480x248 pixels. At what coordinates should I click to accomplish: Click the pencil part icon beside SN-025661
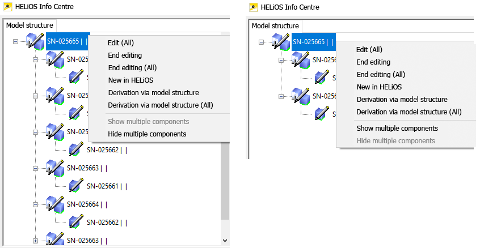coord(76,186)
